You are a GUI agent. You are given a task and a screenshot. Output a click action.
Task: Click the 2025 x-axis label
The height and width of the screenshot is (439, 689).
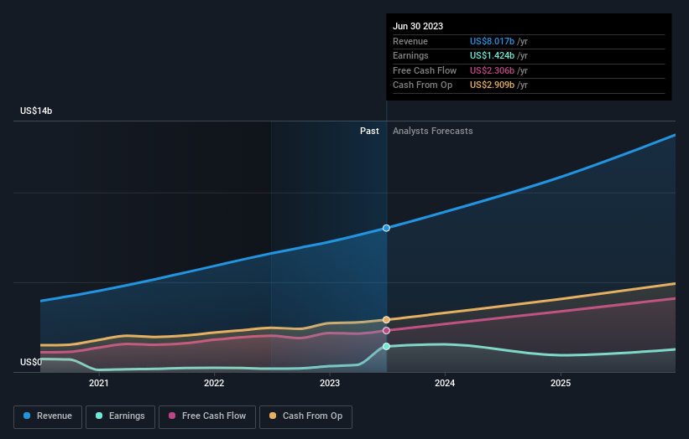tap(561, 383)
